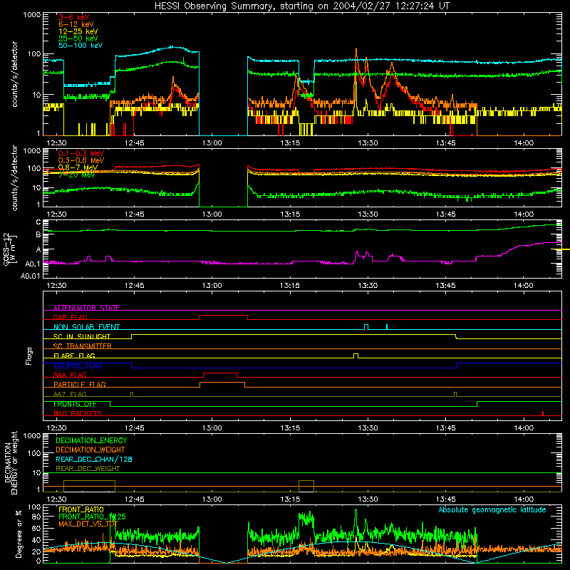Click the DECIMATION_ENERGY legend label
Image resolution: width=570 pixels, height=570 pixels.
(x=91, y=440)
